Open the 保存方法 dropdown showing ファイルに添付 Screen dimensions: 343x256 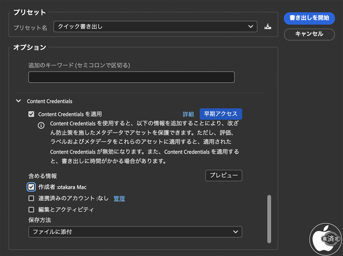(135, 232)
